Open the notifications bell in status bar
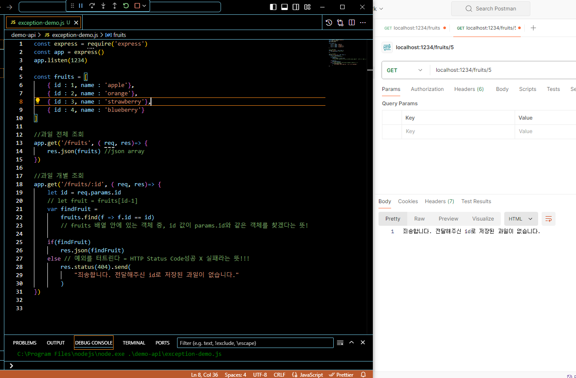Viewport: 576px width, 378px height. 363,375
